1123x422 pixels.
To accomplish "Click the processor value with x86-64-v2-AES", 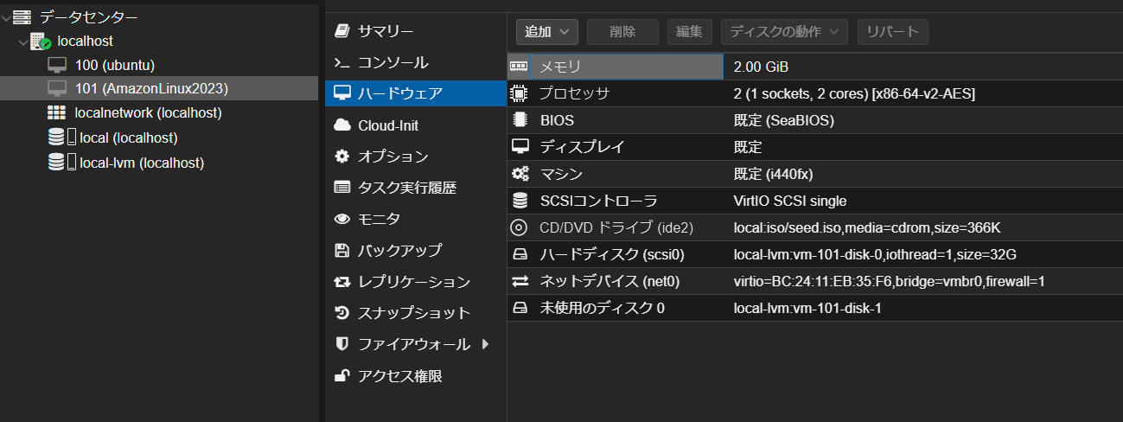I will 854,93.
